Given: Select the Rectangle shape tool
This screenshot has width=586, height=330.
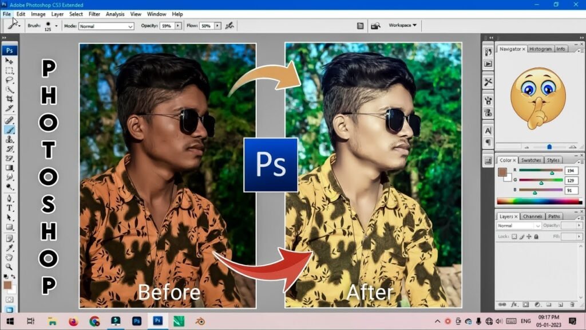Looking at the screenshot, I should [x=9, y=227].
